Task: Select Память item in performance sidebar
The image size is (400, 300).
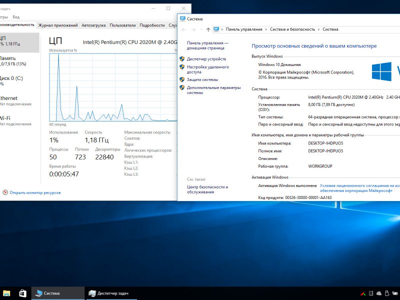Action: coord(19,61)
